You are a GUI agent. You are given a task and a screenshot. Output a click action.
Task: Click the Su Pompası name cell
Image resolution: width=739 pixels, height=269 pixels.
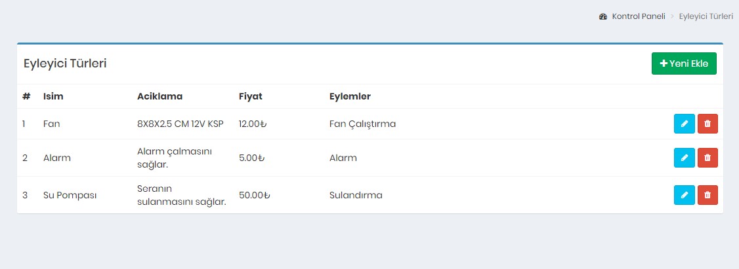70,195
